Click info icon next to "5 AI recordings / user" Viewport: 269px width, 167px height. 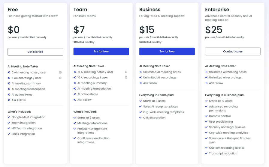pyautogui.click(x=60, y=78)
